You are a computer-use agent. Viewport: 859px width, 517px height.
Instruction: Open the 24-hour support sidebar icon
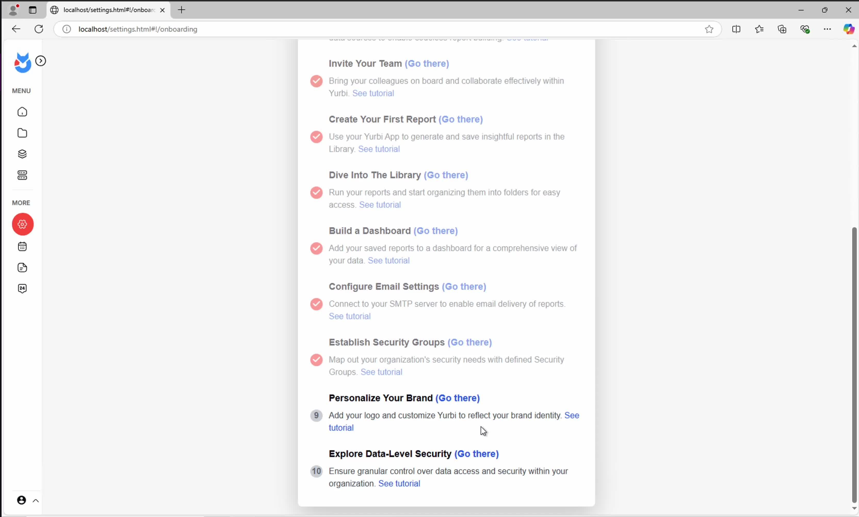pos(22,288)
